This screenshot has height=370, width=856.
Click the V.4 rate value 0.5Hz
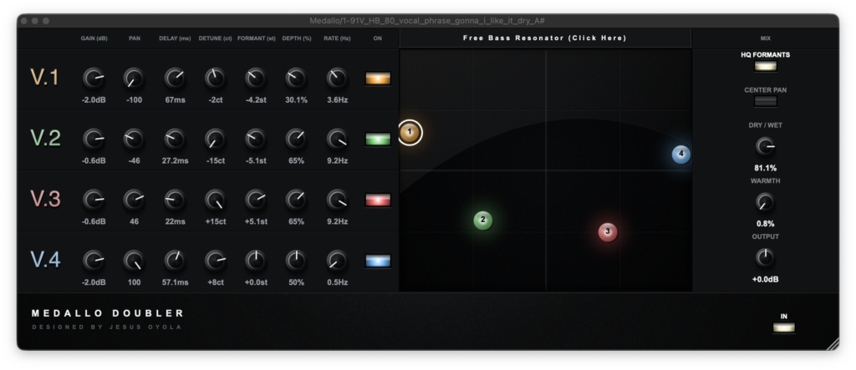click(x=337, y=282)
